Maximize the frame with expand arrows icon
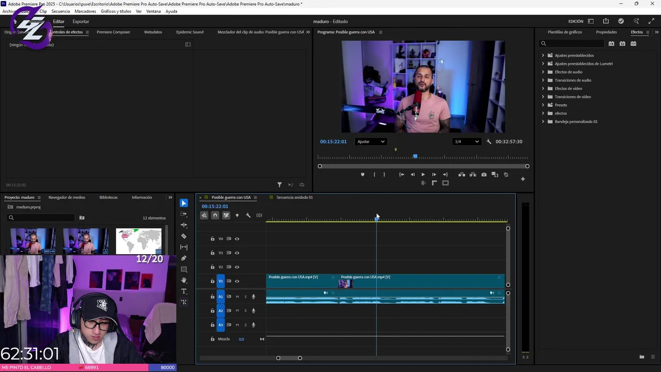Image resolution: width=661 pixels, height=372 pixels. [651, 21]
